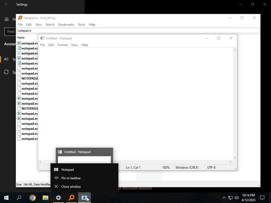The height and width of the screenshot is (203, 271).
Task: Click the Notepad vertical scrollbar up arrow
Action: click(x=235, y=50)
